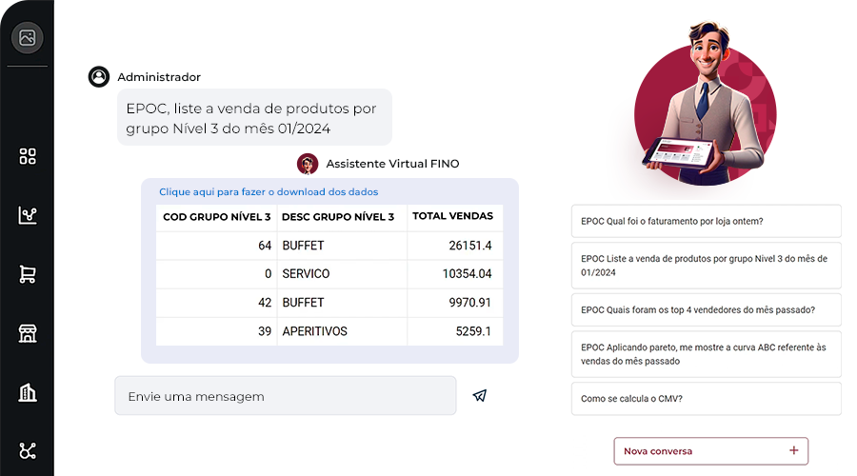857x476 pixels.
Task: Select suggestion about grupo Nível 3 vendas
Action: (x=707, y=266)
